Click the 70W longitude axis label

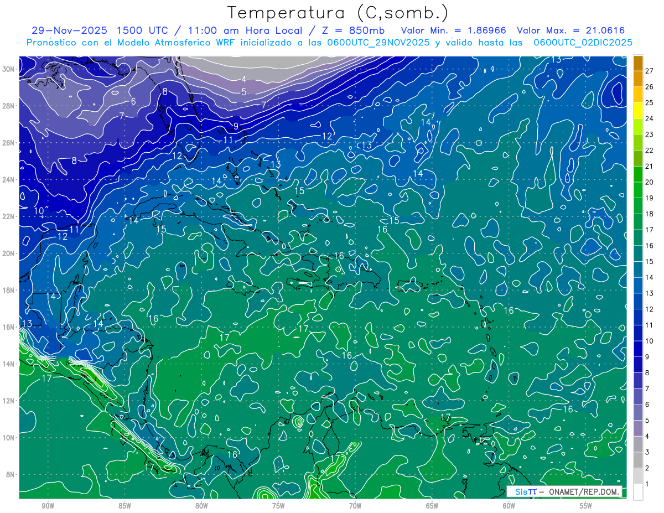tap(355, 506)
